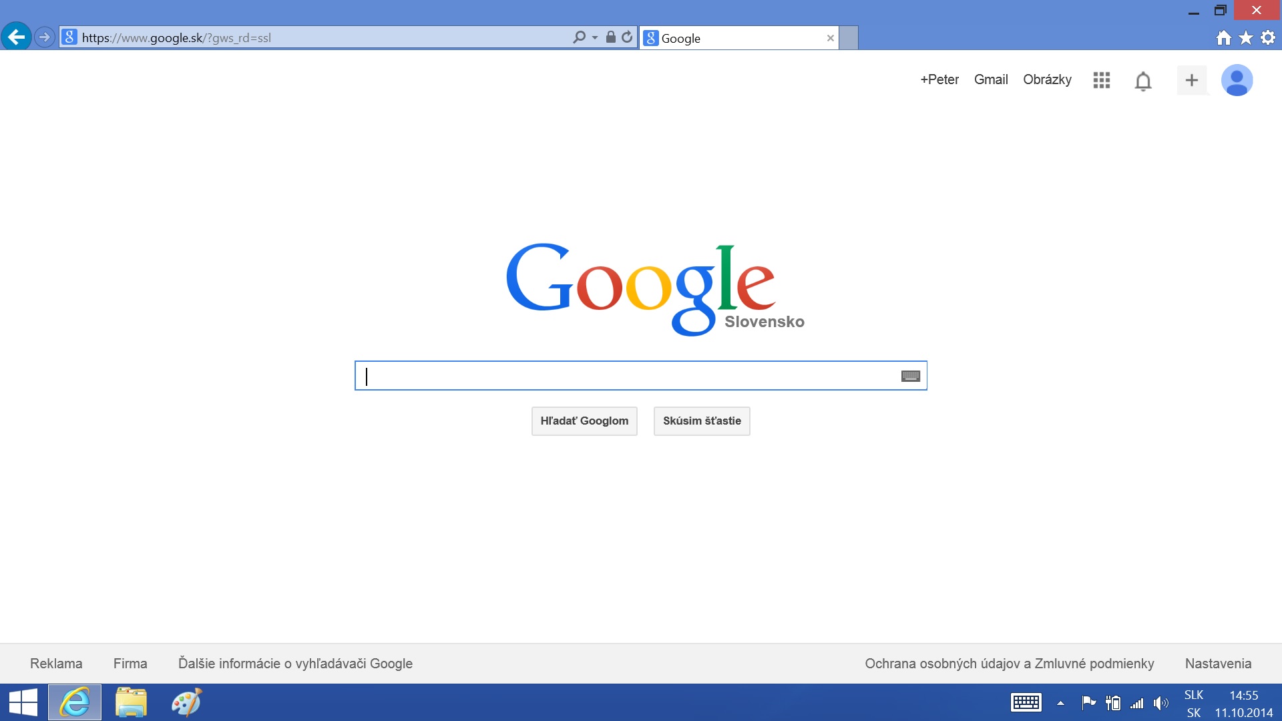Screen dimensions: 1282x721
Task: Open Ochrana osobných údajov a Zmluvné podmienky
Action: tap(1010, 664)
